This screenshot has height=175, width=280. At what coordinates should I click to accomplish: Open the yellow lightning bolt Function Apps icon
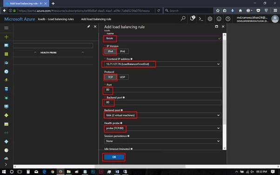(6, 80)
